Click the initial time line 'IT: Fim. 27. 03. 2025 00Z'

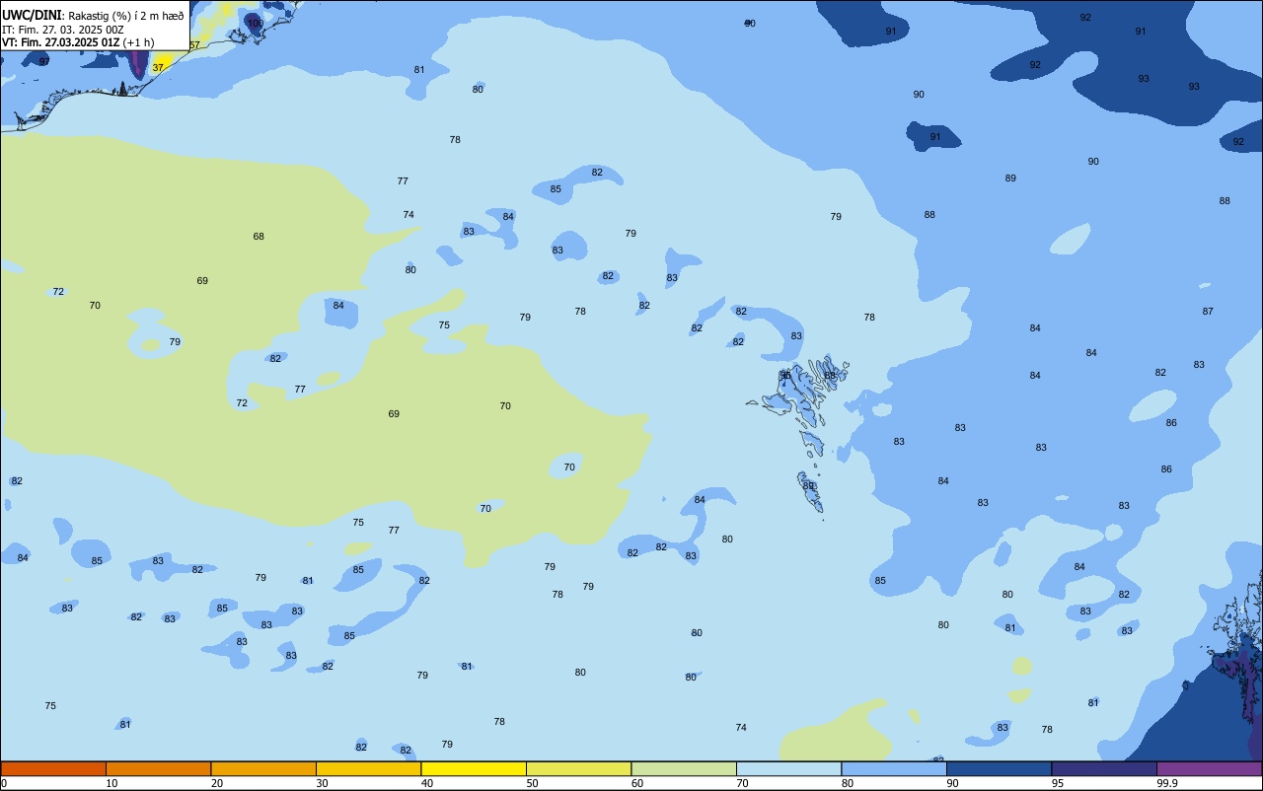pos(63,30)
